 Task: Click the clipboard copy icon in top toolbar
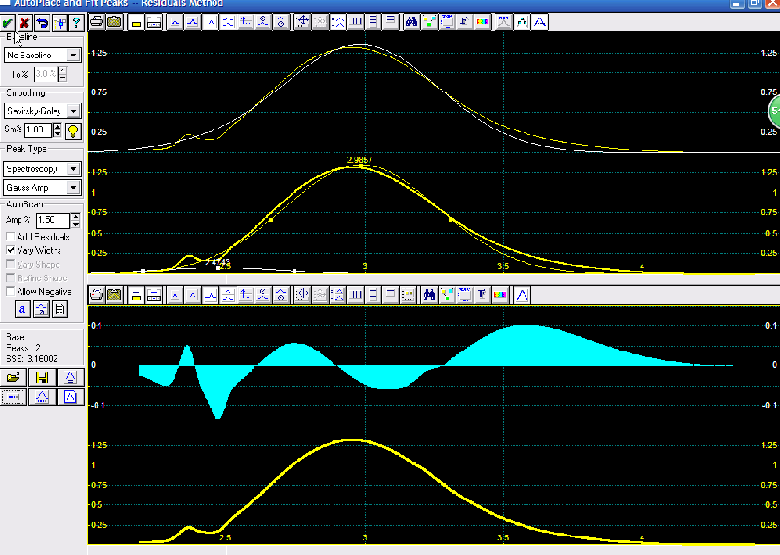click(x=114, y=21)
